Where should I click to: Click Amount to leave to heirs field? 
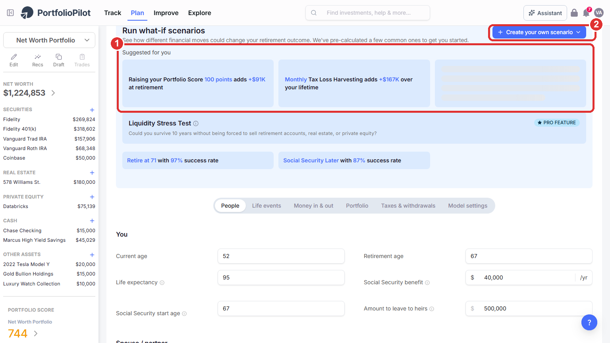529,308
